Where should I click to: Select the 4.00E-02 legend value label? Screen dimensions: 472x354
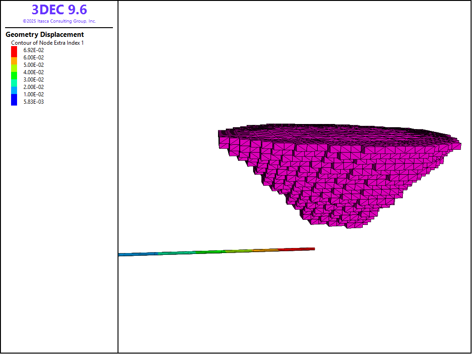pyautogui.click(x=34, y=72)
